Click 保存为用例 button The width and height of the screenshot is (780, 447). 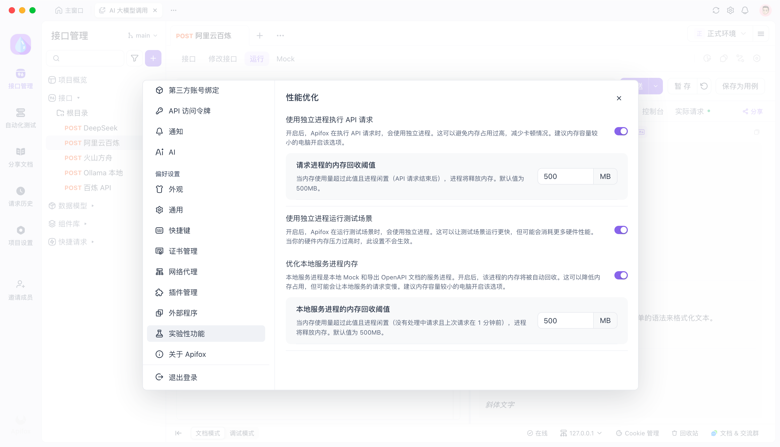pos(740,86)
